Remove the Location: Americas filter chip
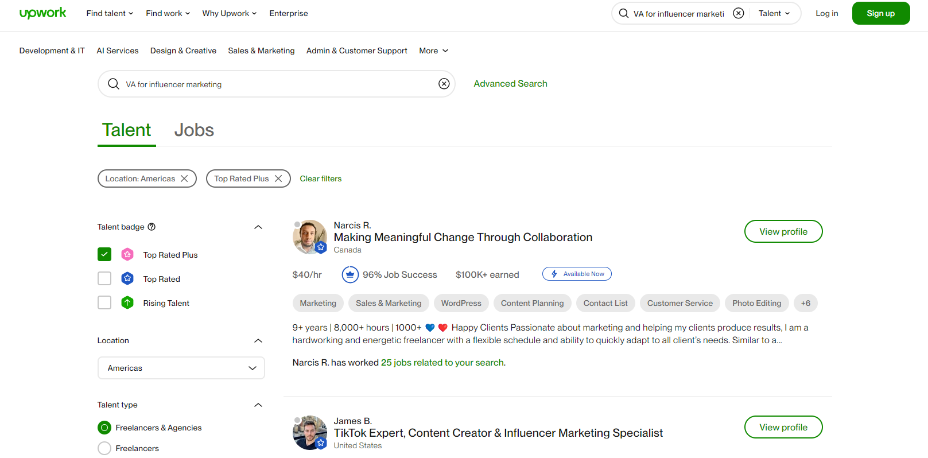Image resolution: width=928 pixels, height=458 pixels. click(x=184, y=178)
